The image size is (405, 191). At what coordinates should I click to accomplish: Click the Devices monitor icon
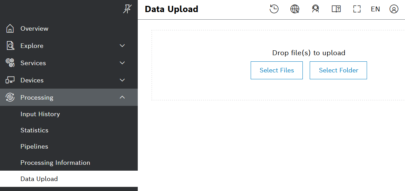point(10,80)
